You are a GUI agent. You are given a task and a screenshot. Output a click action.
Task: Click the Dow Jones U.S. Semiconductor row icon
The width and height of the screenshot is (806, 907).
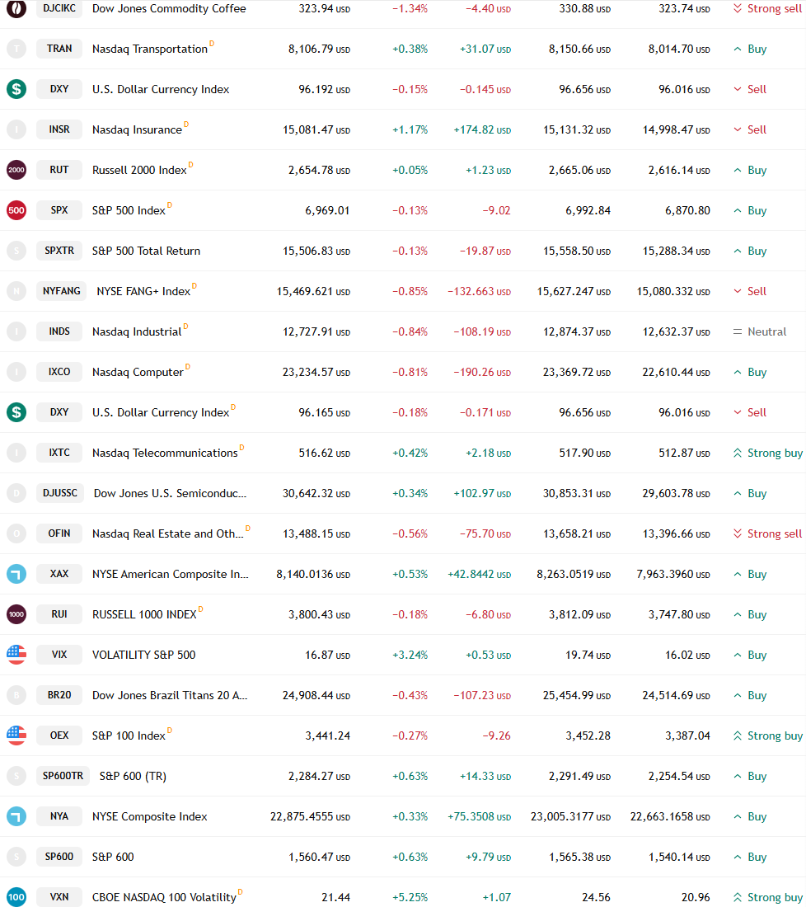point(16,493)
